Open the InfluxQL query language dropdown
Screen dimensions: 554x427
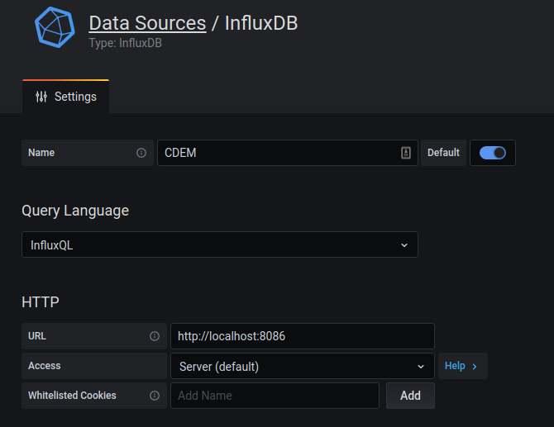[220, 244]
